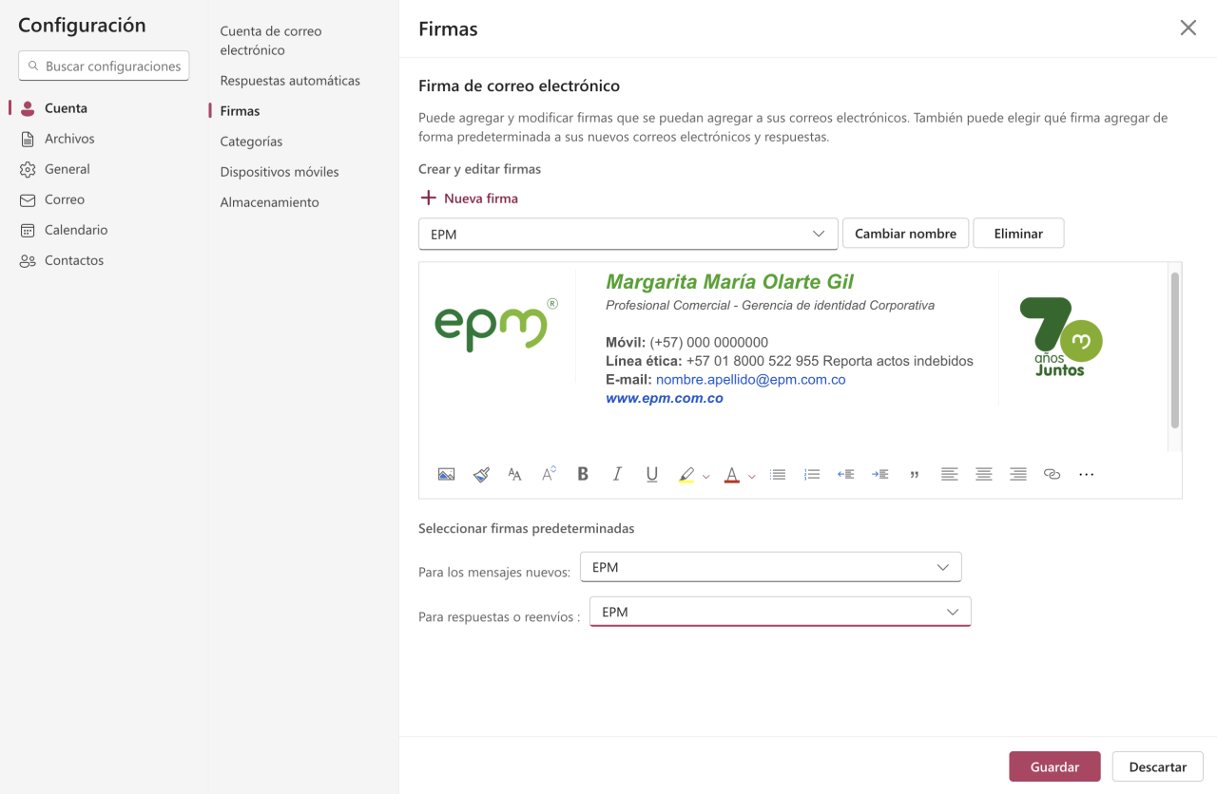
Task: Show more formatting options ellipsis
Action: (1086, 474)
